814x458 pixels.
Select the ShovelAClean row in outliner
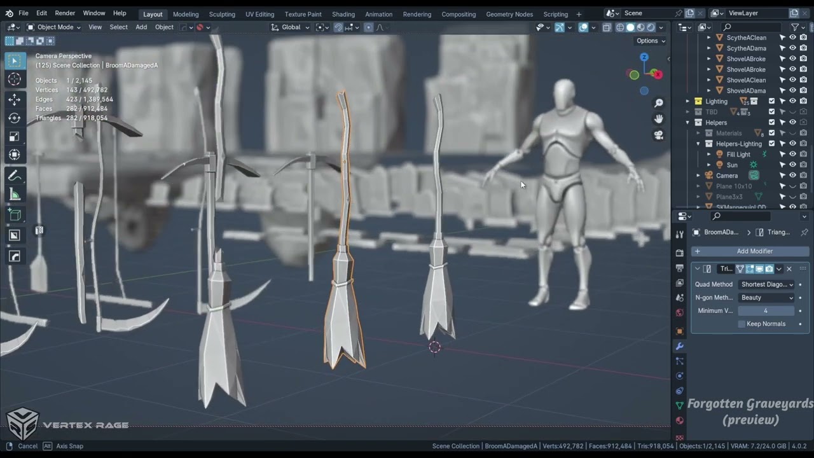pyautogui.click(x=746, y=80)
